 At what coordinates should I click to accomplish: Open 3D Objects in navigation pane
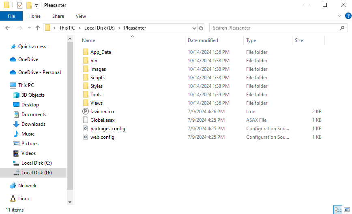pyautogui.click(x=33, y=95)
